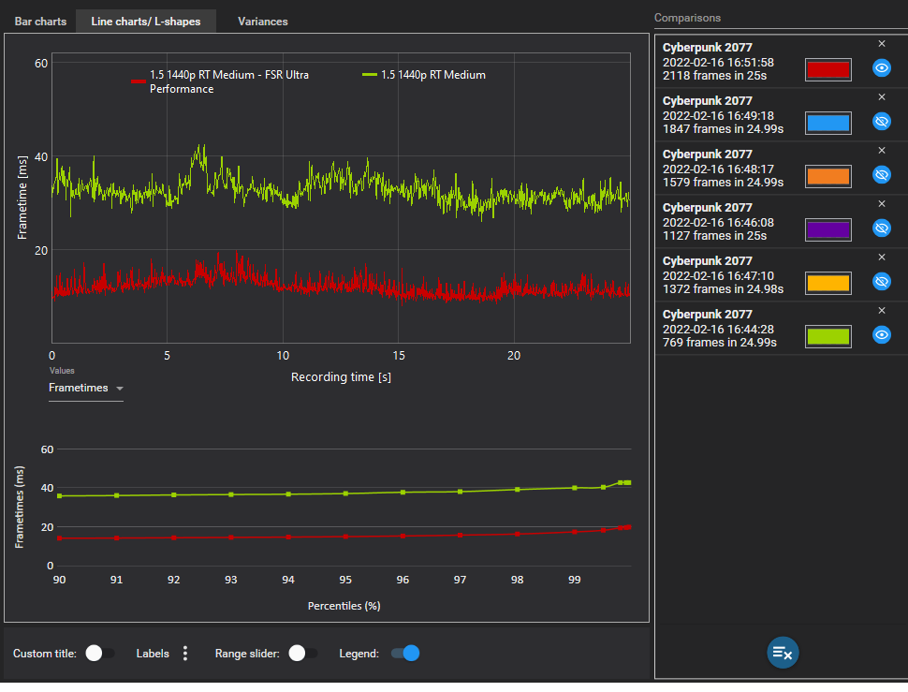
Task: Show the 1372 frames record in chart
Action: (882, 281)
